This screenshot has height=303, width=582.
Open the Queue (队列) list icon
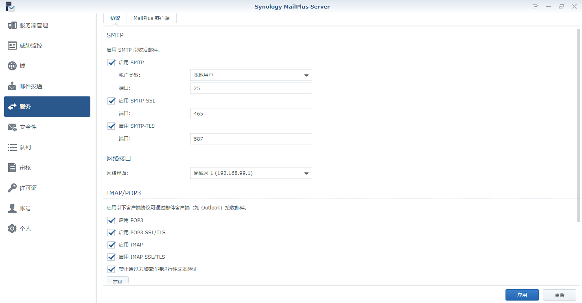point(12,147)
